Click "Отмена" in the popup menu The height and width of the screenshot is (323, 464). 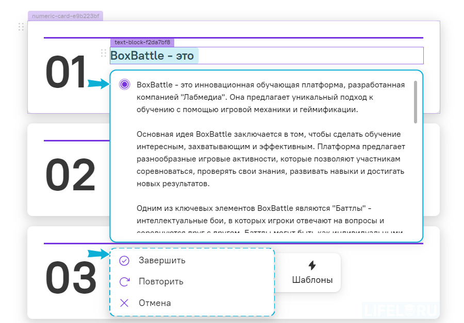tap(156, 303)
